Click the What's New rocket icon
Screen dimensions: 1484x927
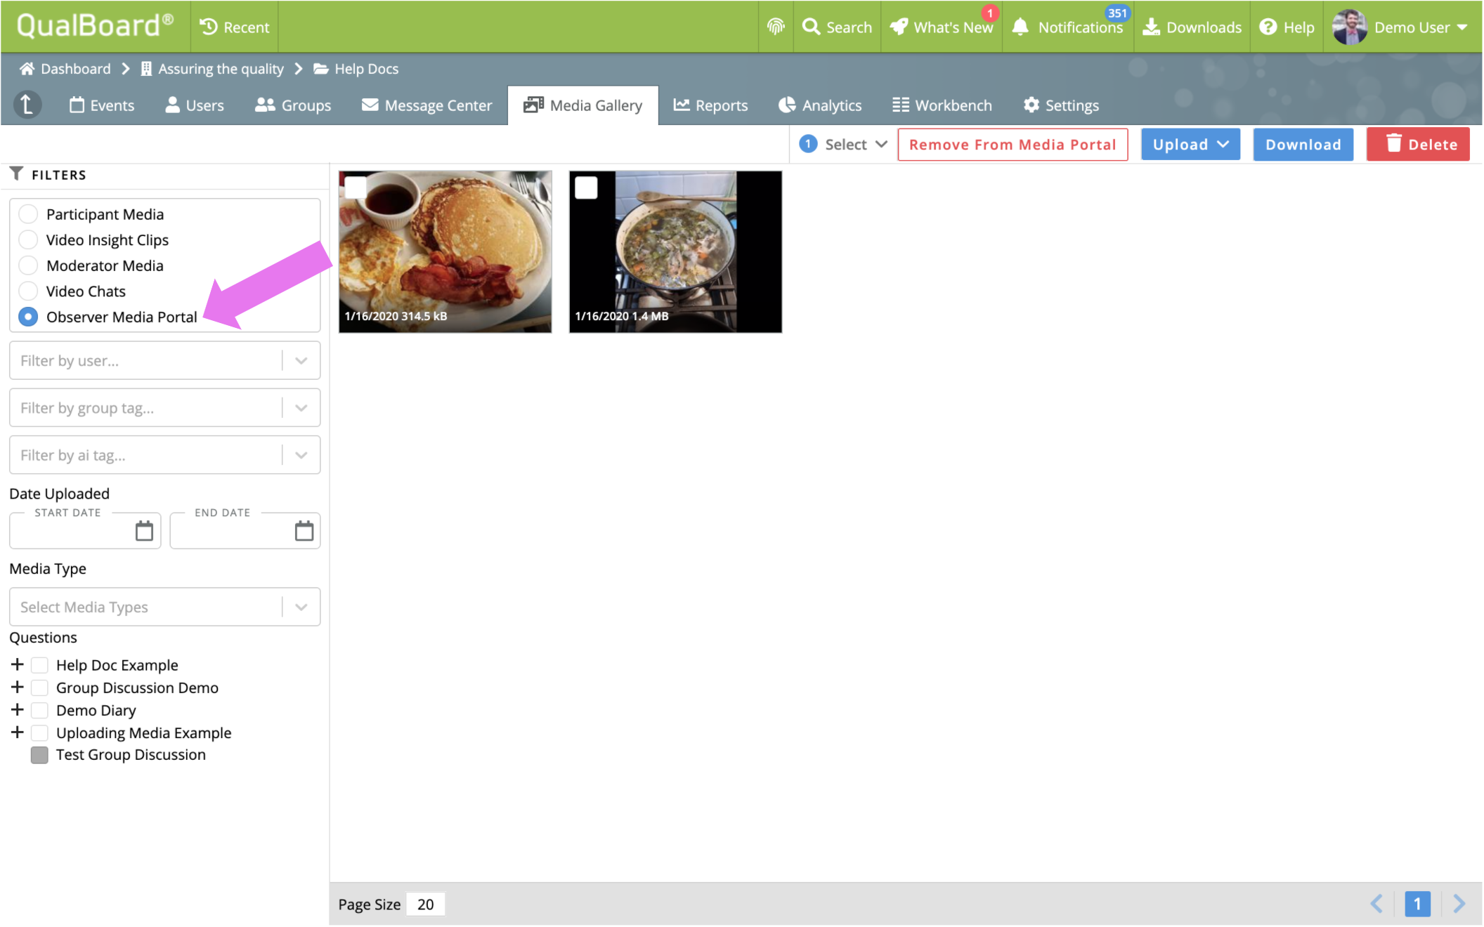point(899,27)
